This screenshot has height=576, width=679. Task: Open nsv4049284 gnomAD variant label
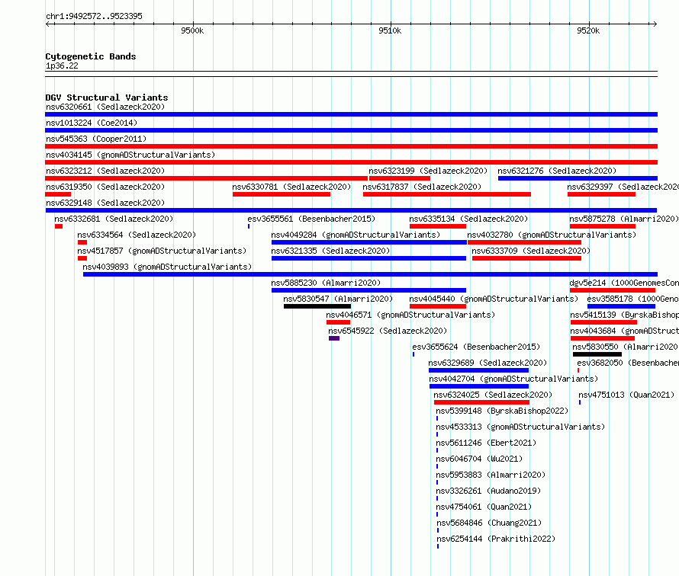[x=356, y=235]
